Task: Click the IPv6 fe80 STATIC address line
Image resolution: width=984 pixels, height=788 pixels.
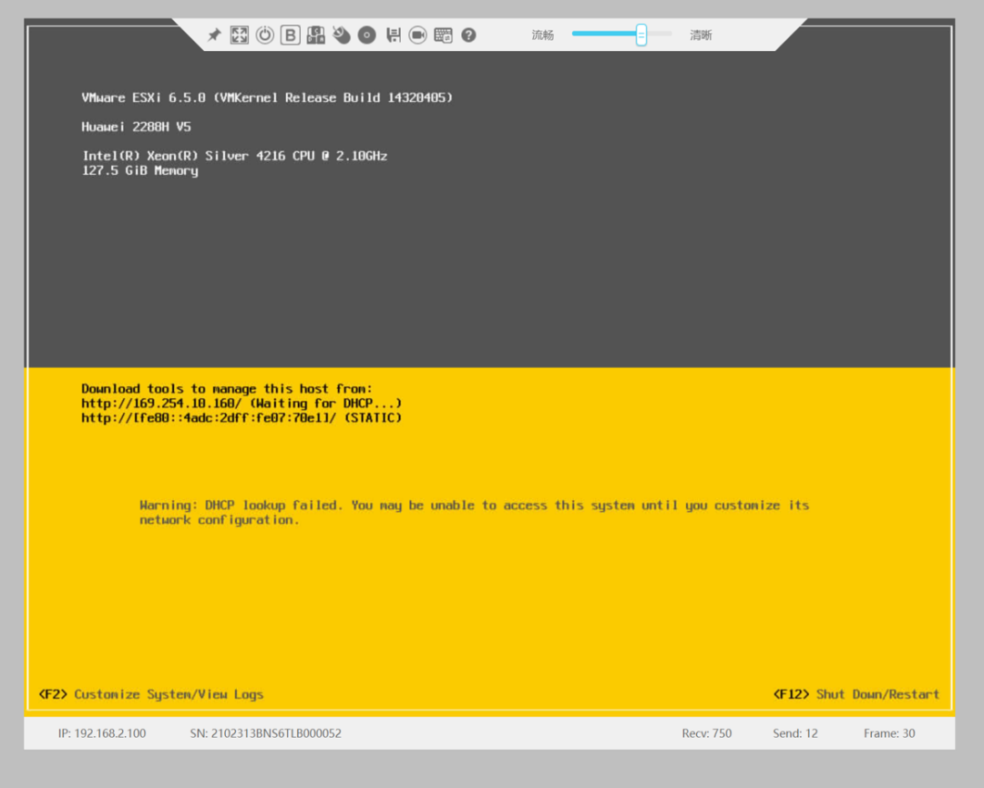Action: (241, 418)
